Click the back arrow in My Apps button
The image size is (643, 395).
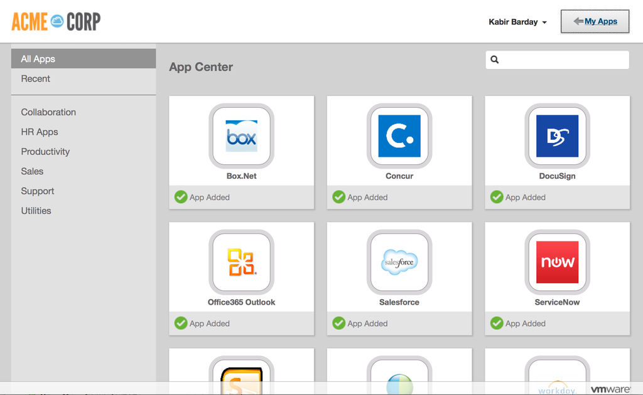click(x=578, y=21)
